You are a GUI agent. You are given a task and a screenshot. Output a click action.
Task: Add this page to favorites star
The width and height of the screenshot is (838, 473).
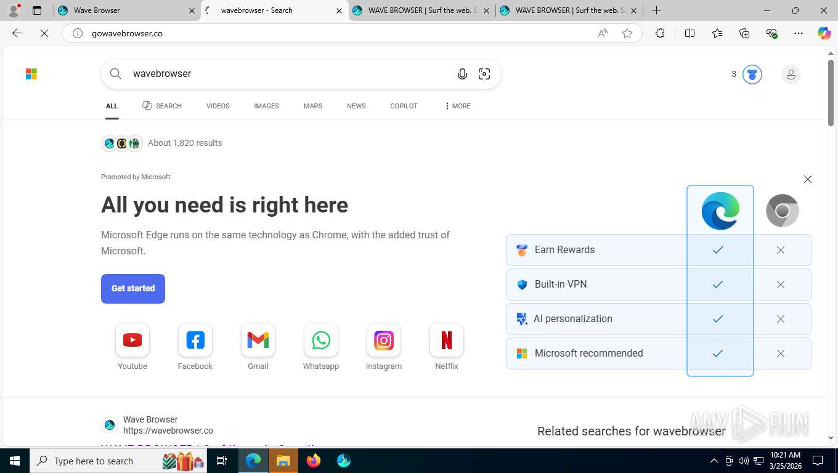coord(627,33)
